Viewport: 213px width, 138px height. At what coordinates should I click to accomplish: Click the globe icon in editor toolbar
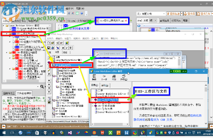click(x=82, y=13)
